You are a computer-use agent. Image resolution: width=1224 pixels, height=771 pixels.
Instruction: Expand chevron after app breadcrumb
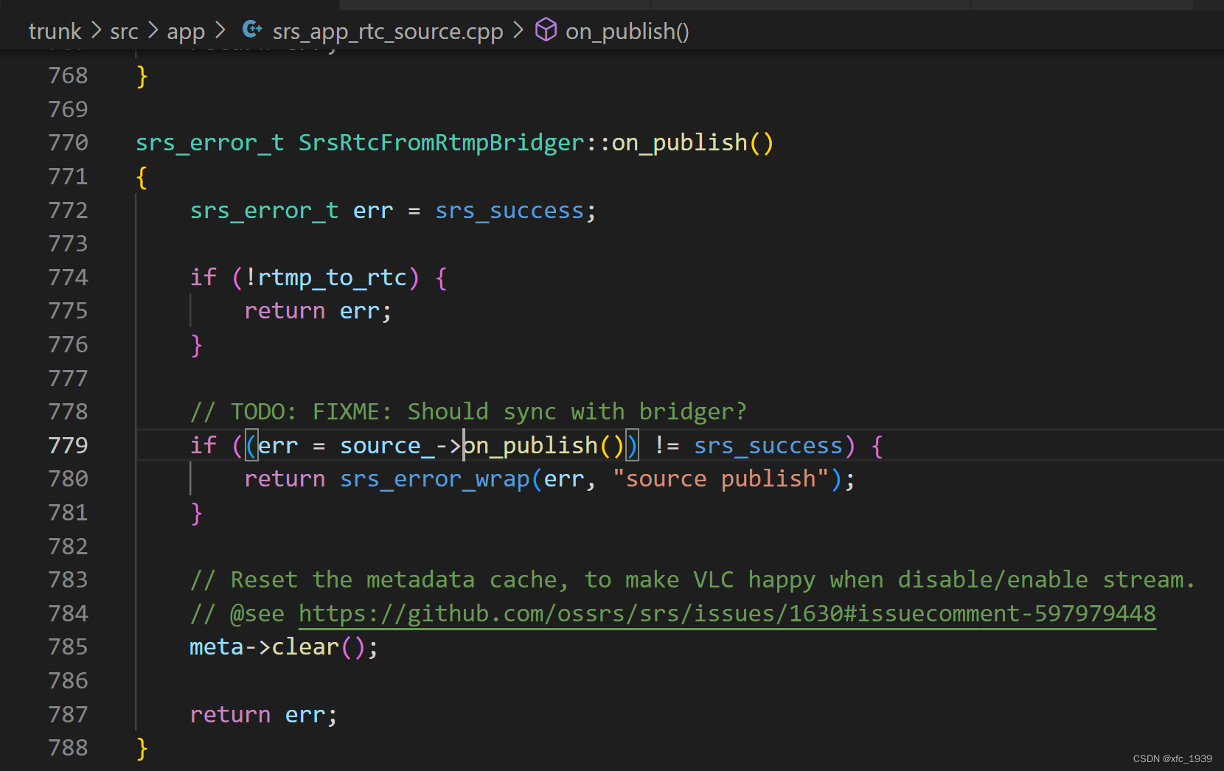tap(220, 31)
